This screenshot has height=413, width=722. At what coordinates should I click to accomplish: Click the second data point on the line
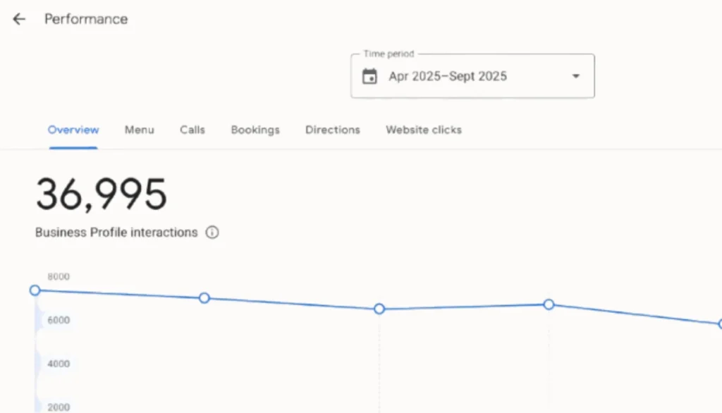pos(204,298)
